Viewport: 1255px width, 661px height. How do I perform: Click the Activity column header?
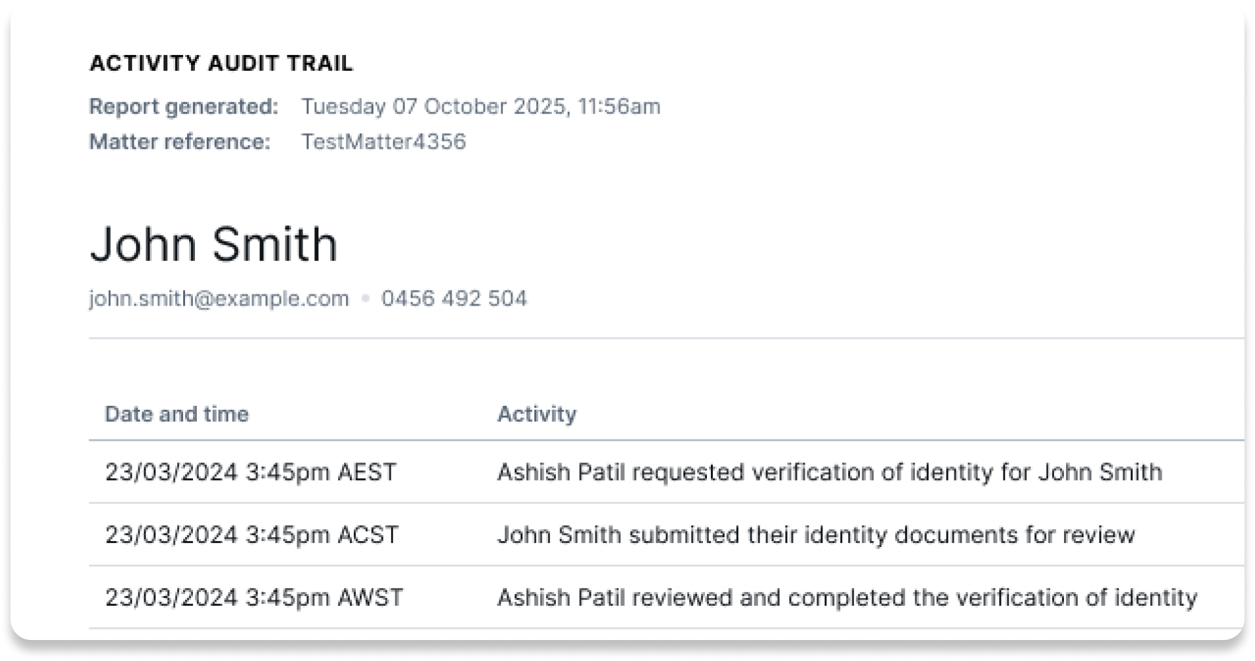pos(537,414)
